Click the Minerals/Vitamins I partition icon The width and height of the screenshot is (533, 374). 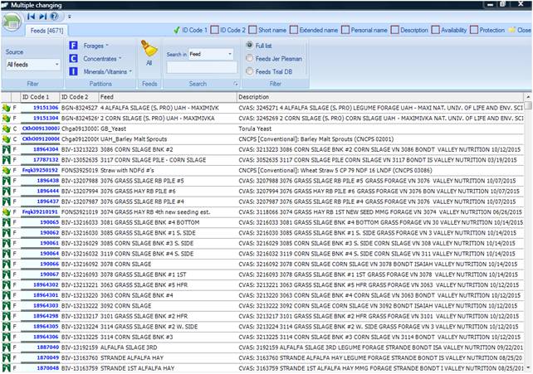pos(73,71)
